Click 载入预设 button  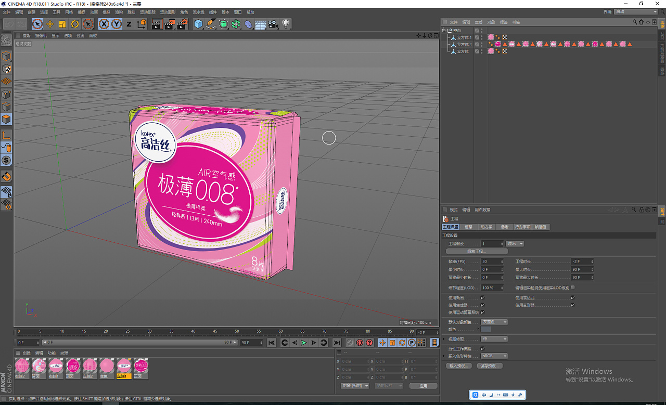[x=459, y=366]
